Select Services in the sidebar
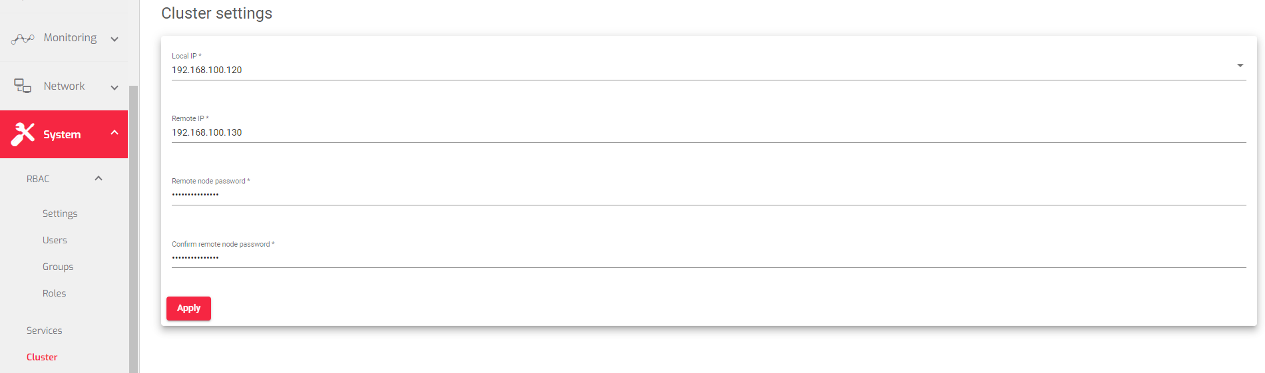The height and width of the screenshot is (373, 1265). click(x=44, y=330)
